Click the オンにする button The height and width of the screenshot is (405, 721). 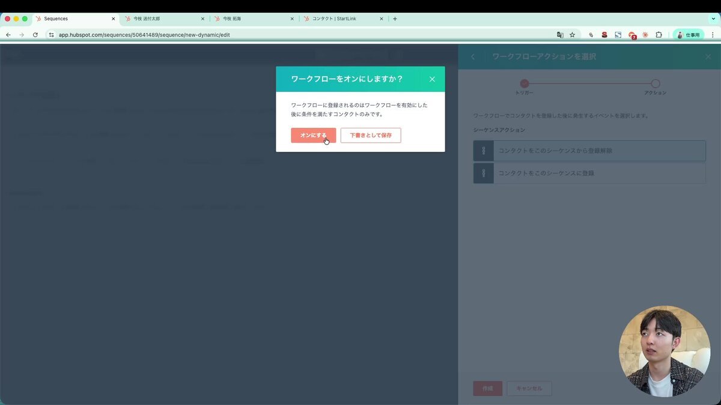(x=312, y=136)
